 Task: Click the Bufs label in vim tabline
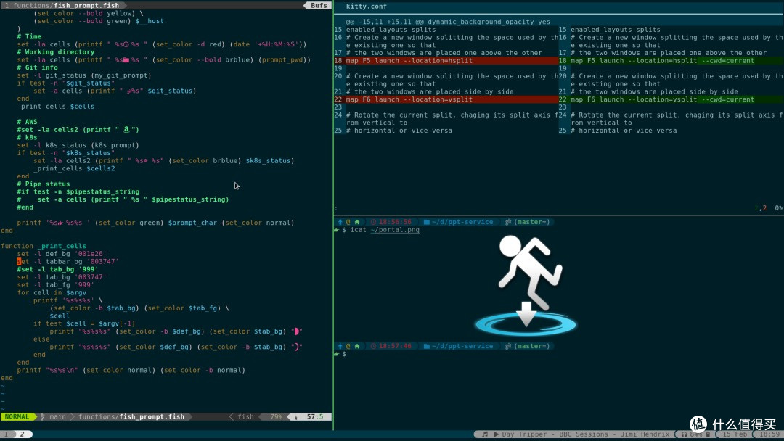click(x=319, y=6)
